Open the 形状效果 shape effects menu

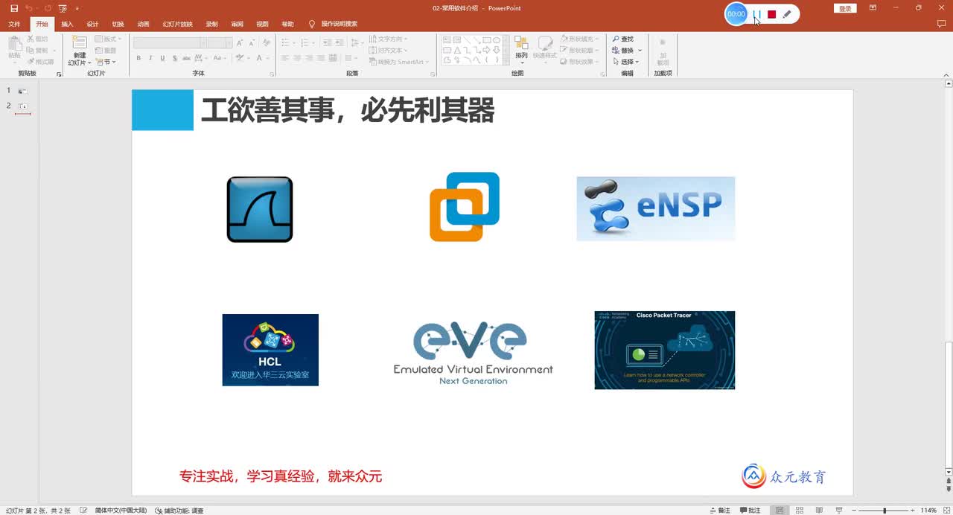(x=579, y=62)
